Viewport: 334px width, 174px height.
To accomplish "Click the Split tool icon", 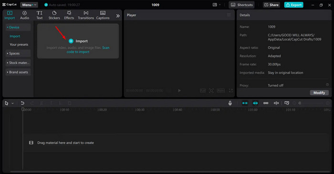I will 42,103.
